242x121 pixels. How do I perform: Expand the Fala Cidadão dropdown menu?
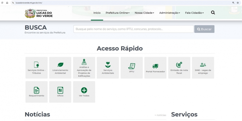point(194,13)
